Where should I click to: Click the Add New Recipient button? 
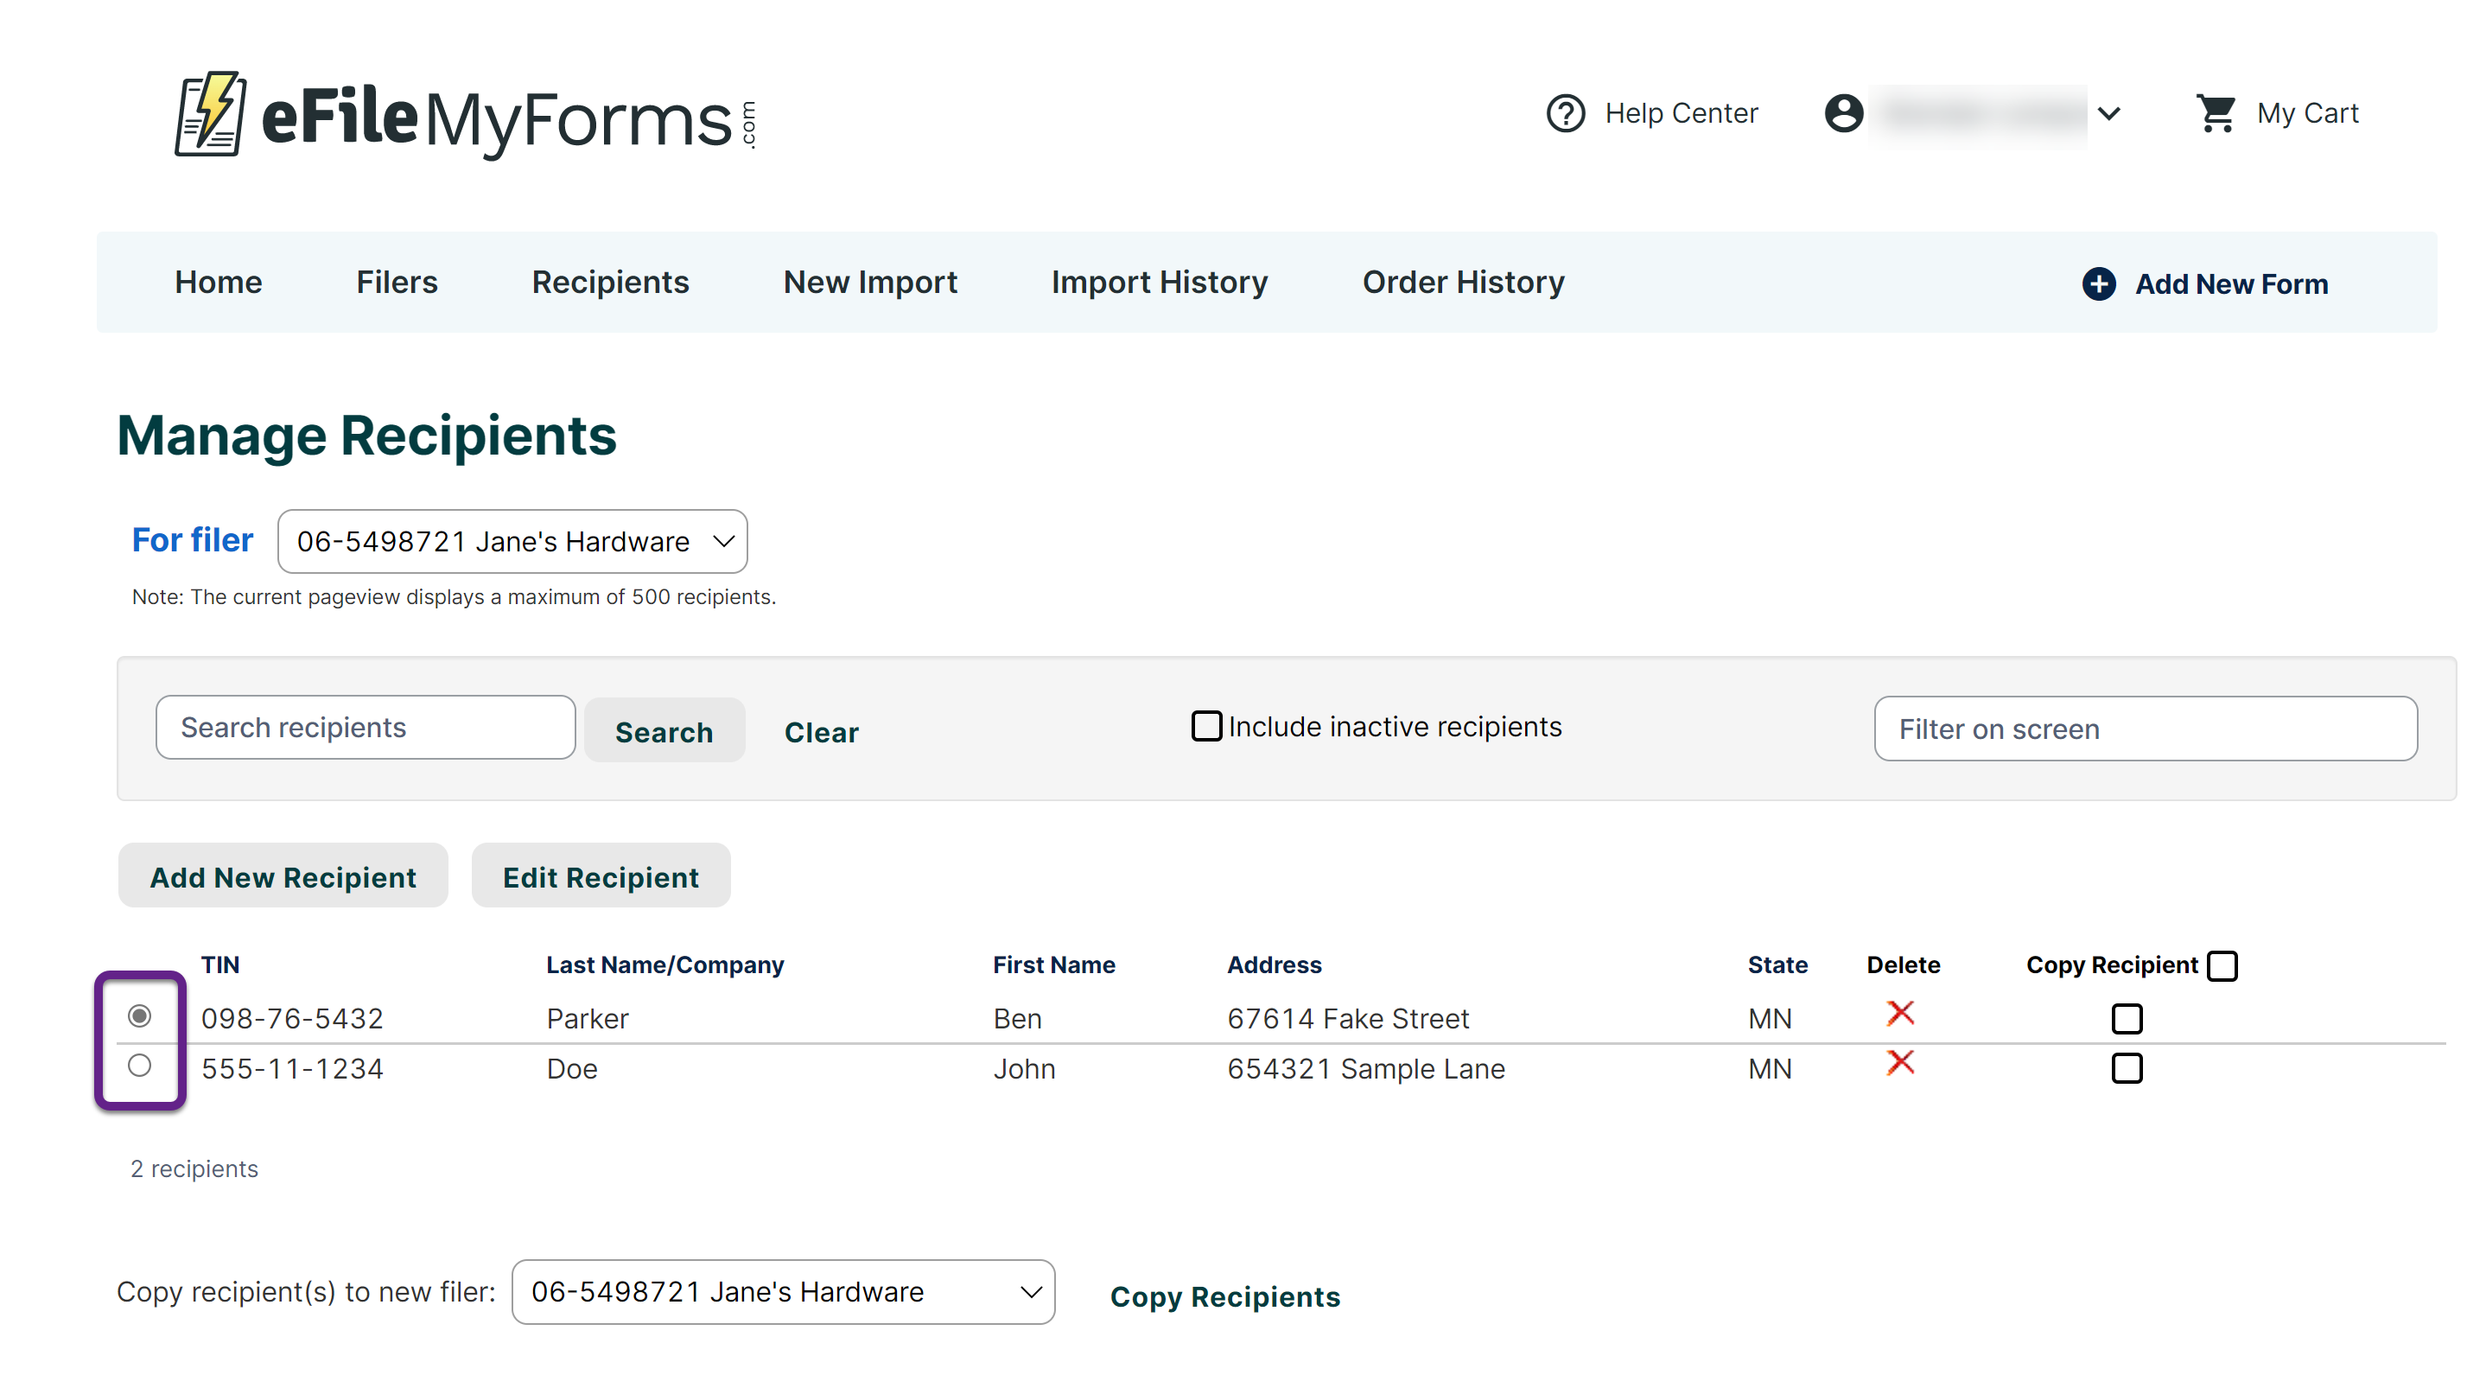pyautogui.click(x=283, y=876)
